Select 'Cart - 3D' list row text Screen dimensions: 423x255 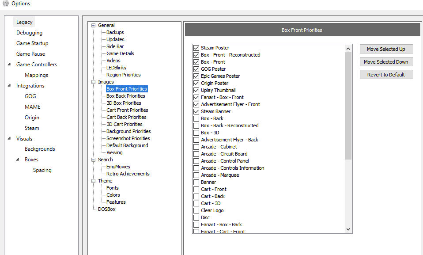[211, 203]
